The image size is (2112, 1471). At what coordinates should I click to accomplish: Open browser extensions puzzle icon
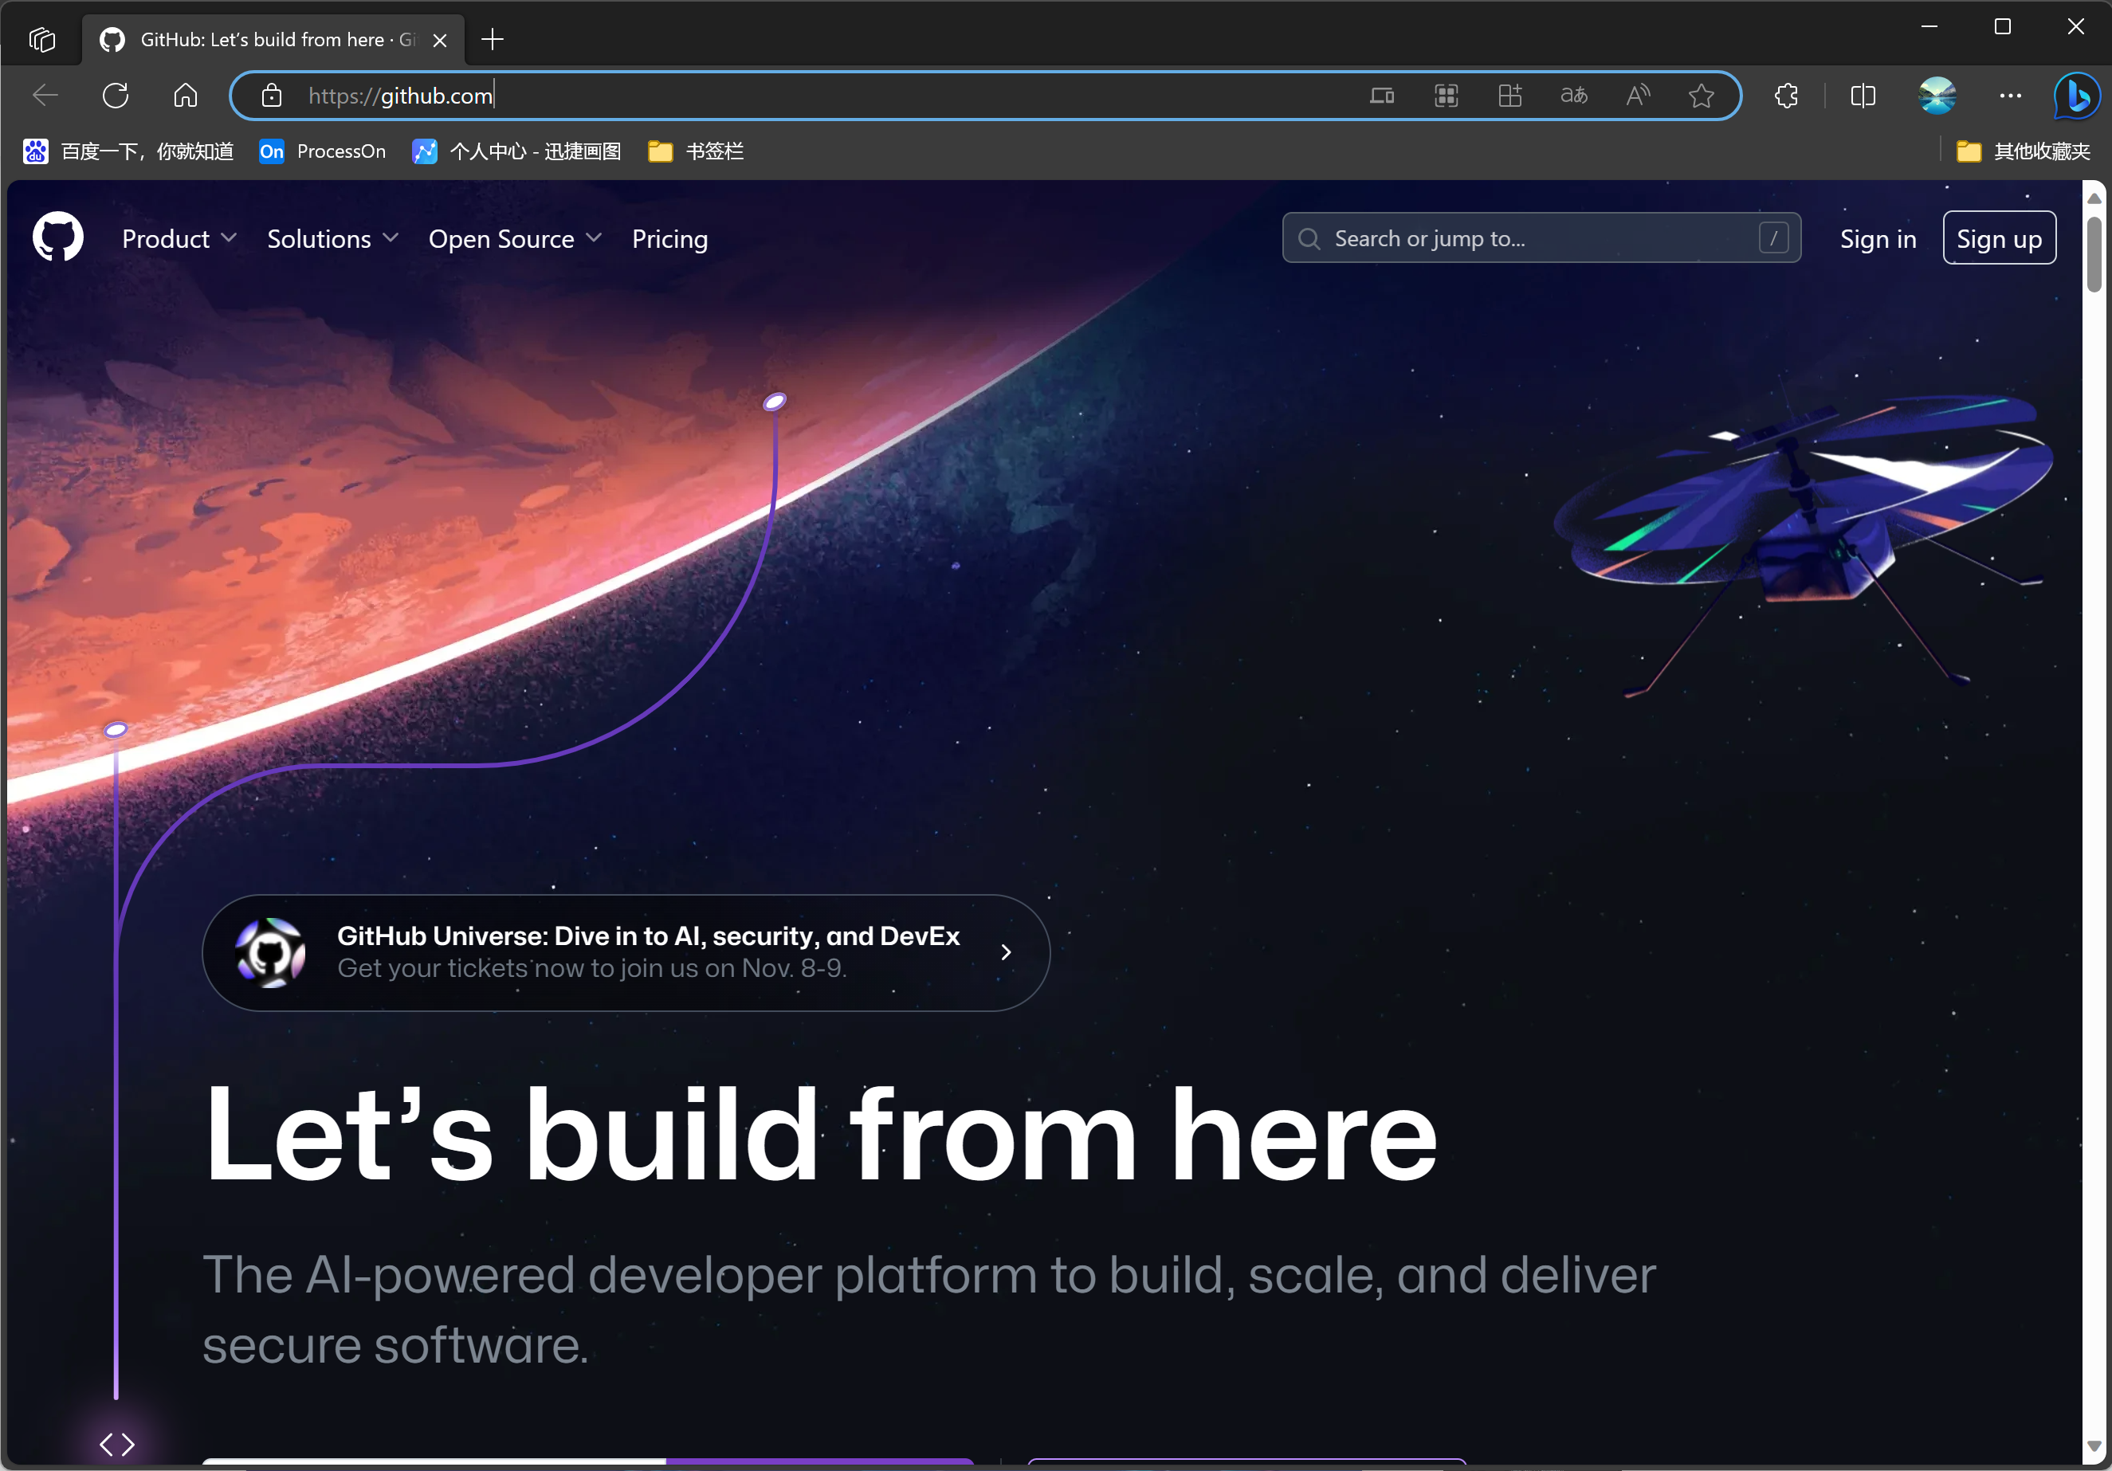pyautogui.click(x=1786, y=96)
